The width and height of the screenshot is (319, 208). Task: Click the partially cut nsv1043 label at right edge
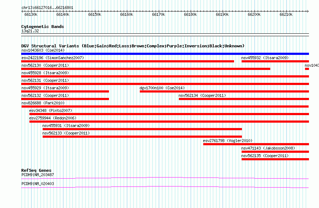pos(312,65)
